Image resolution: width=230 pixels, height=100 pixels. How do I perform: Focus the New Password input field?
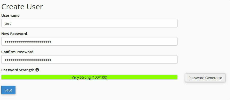click(x=89, y=41)
